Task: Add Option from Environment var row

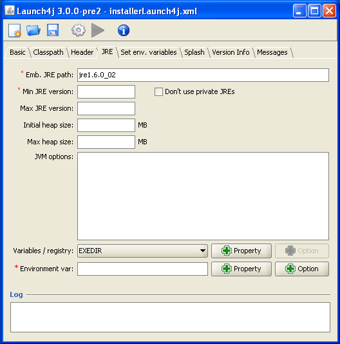Action: click(x=302, y=269)
